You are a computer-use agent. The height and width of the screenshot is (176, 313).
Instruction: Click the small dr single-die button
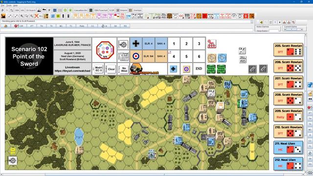(x=104, y=26)
